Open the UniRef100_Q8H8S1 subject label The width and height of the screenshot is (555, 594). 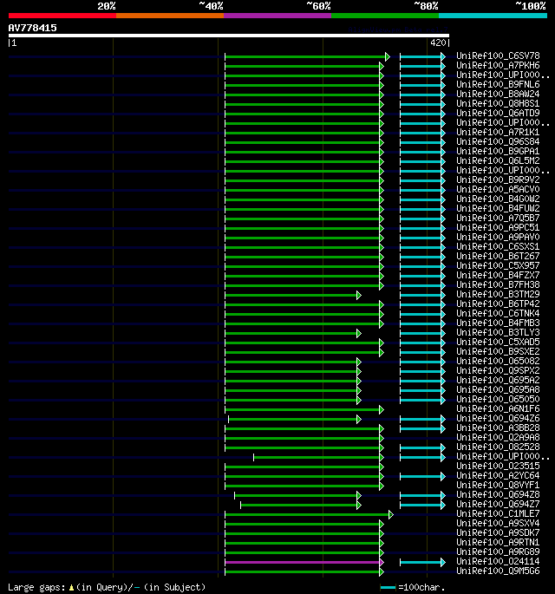[498, 104]
